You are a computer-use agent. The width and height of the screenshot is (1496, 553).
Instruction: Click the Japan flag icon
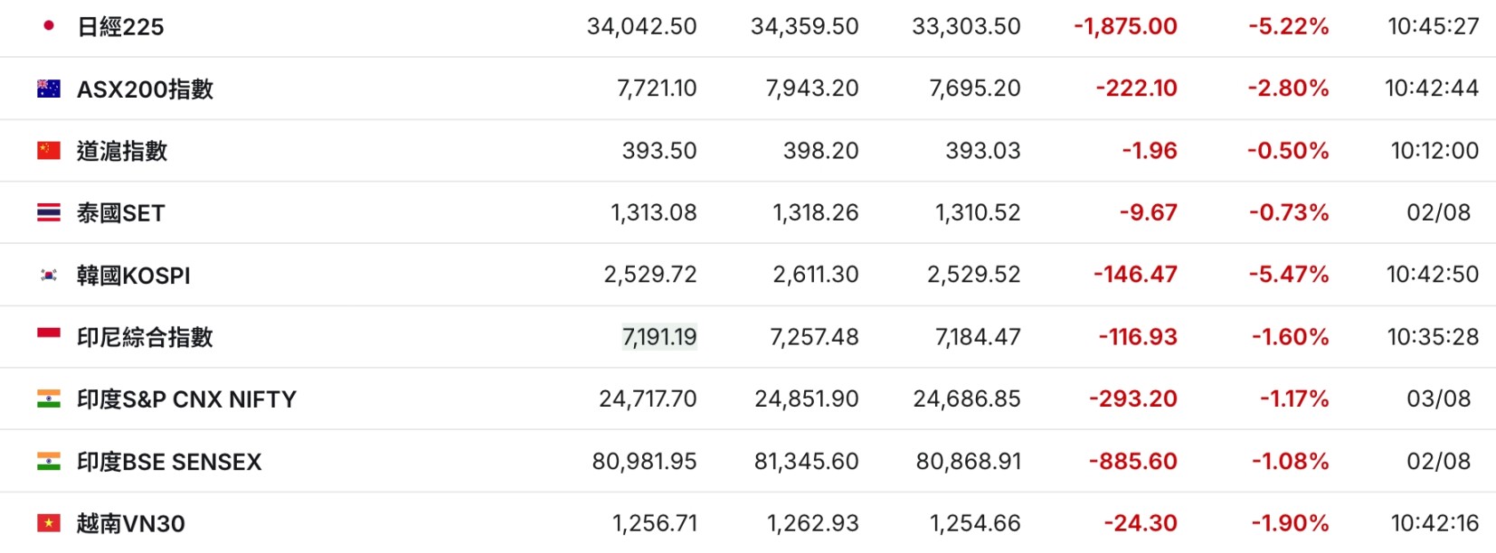click(49, 26)
